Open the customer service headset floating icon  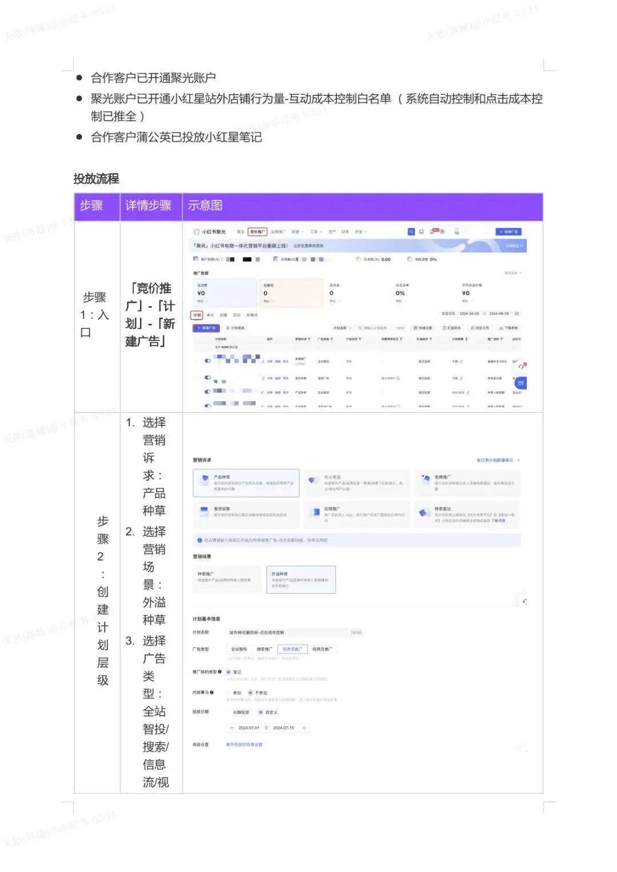[521, 367]
